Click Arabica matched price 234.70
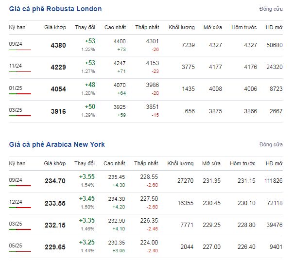 pos(55,181)
